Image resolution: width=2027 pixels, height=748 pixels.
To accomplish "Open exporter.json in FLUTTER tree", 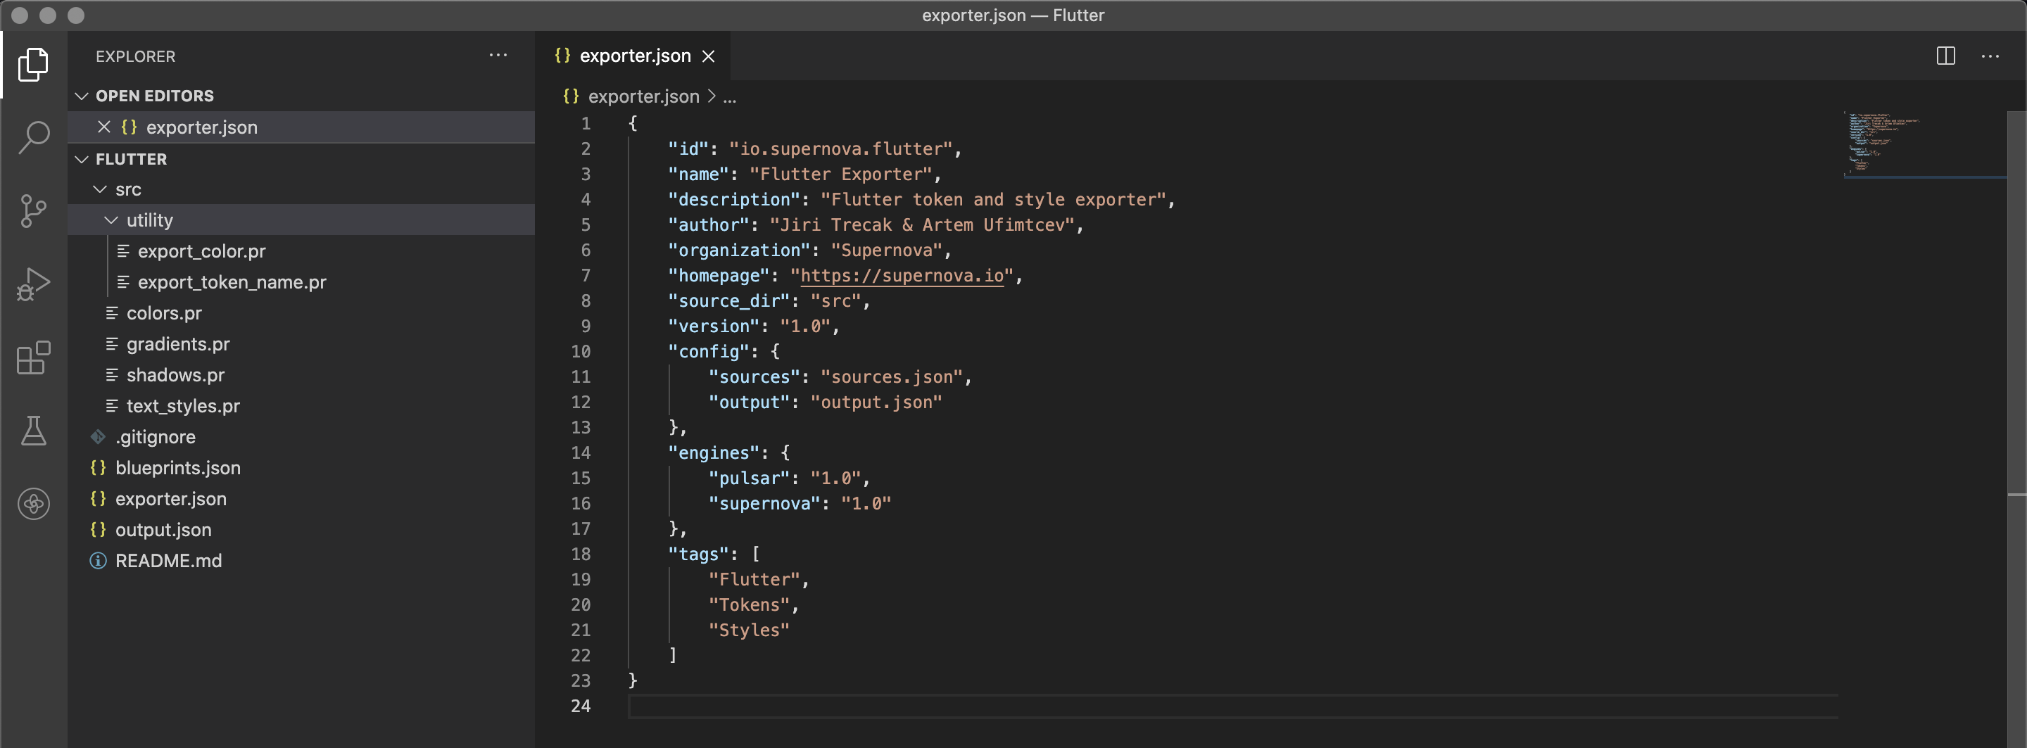I will tap(171, 499).
